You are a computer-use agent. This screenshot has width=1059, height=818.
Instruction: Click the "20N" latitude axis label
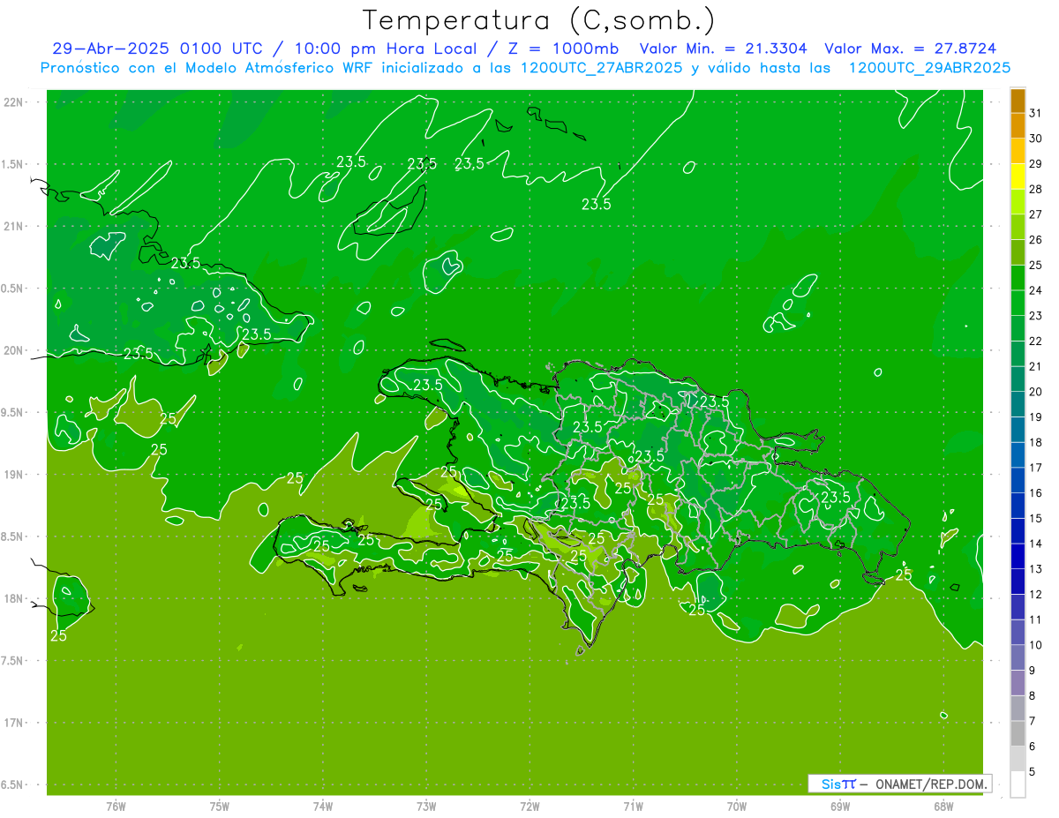[x=13, y=350]
